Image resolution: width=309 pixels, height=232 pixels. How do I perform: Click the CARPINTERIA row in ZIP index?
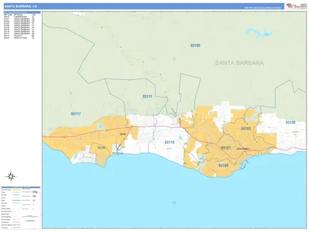click(19, 17)
